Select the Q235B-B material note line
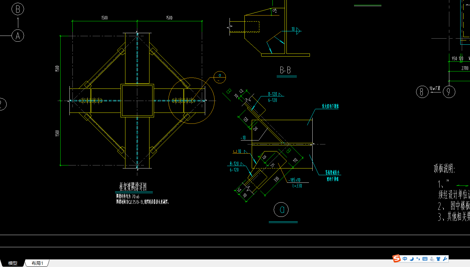The image size is (470, 267). pyautogui.click(x=142, y=202)
